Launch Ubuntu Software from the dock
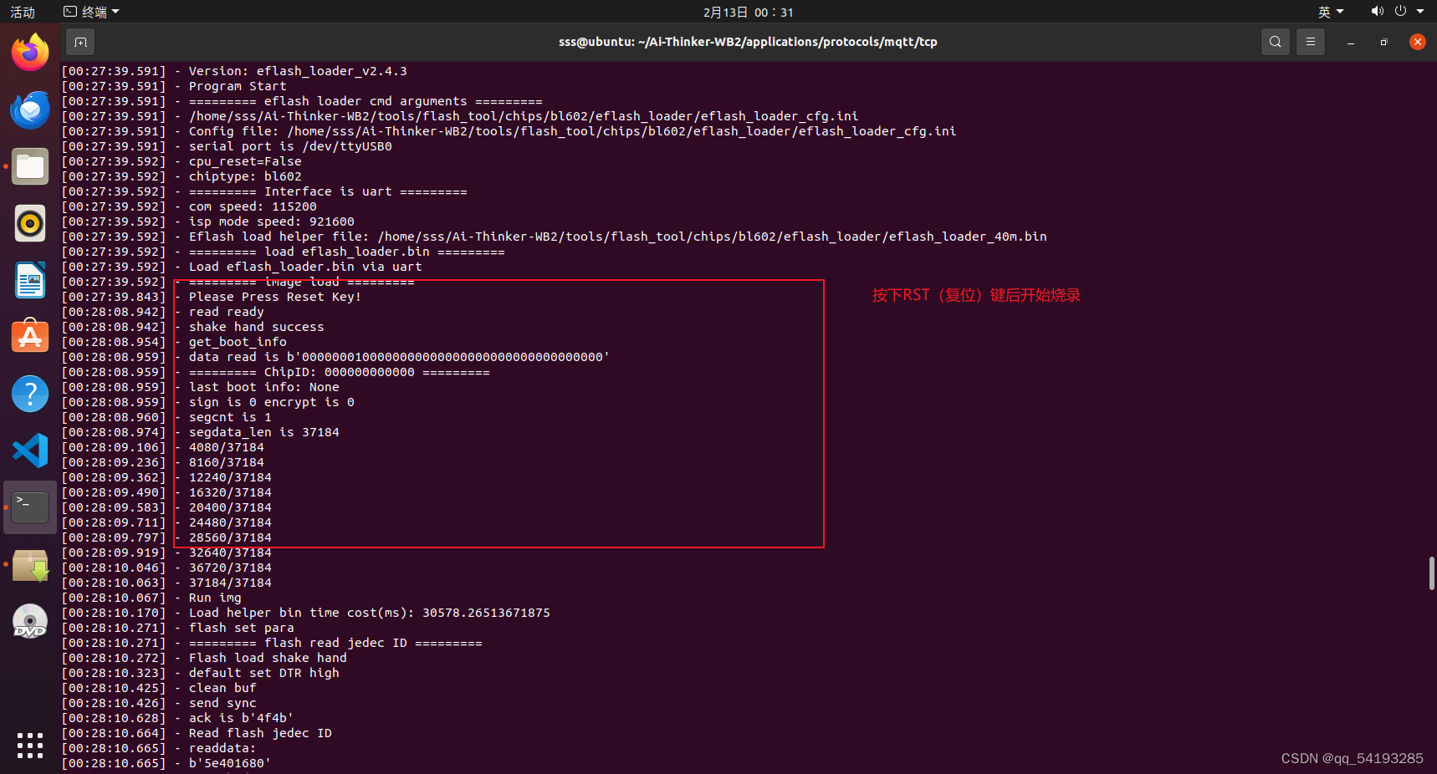 point(29,336)
